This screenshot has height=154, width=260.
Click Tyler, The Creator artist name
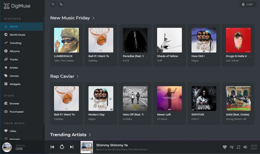[64, 61]
